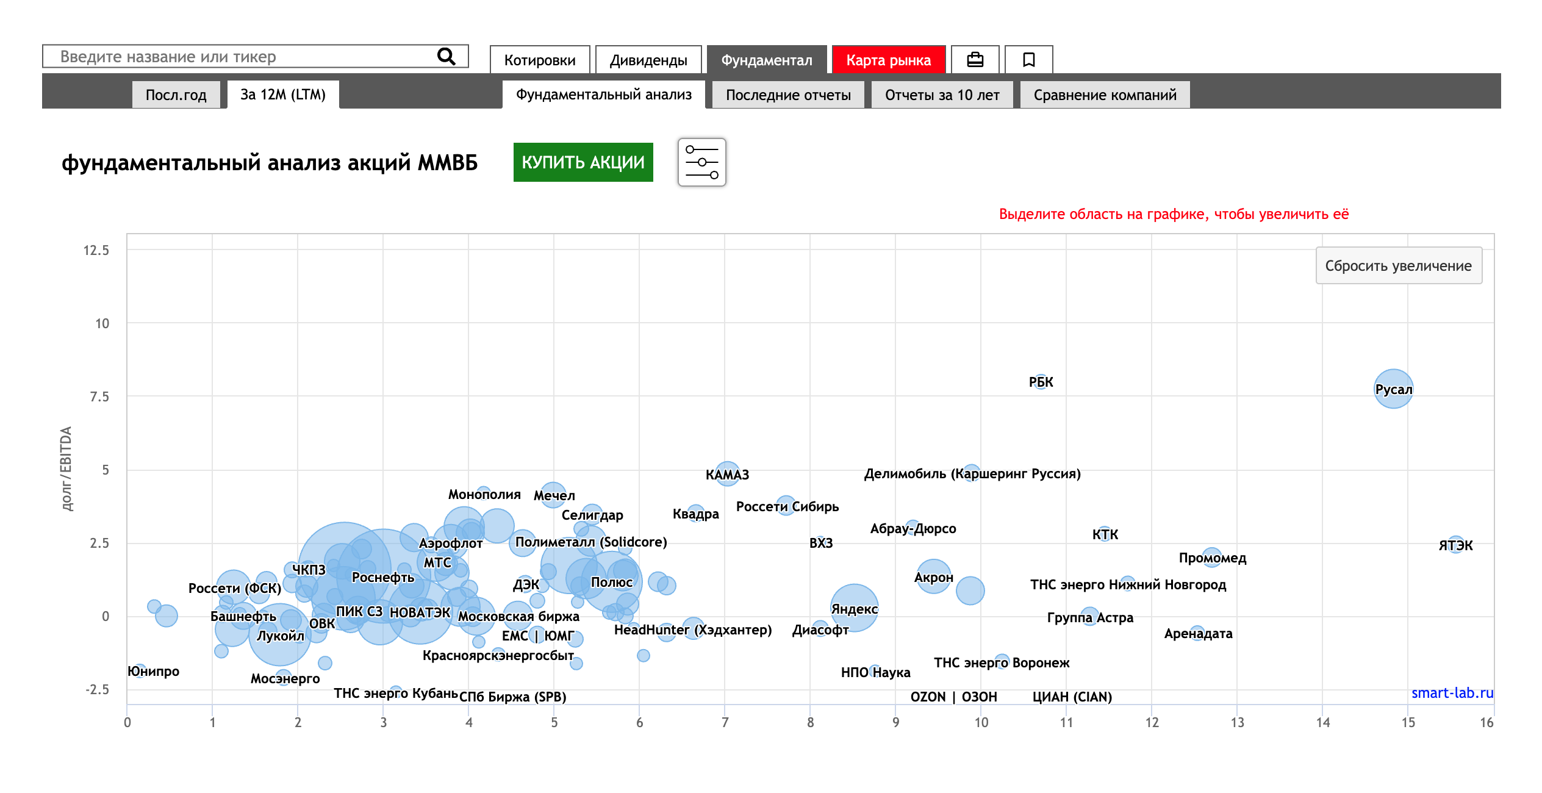The height and width of the screenshot is (793, 1542).
Task: Click the ВХЗ data point
Action: coord(821,543)
